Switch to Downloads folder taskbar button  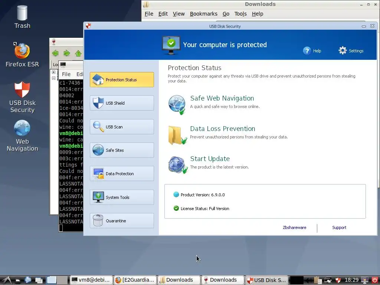(x=179, y=280)
